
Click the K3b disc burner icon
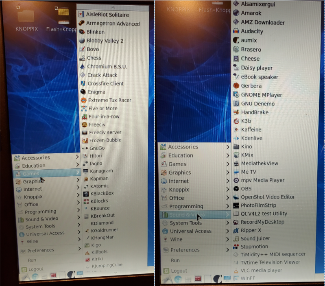pyautogui.click(x=236, y=121)
